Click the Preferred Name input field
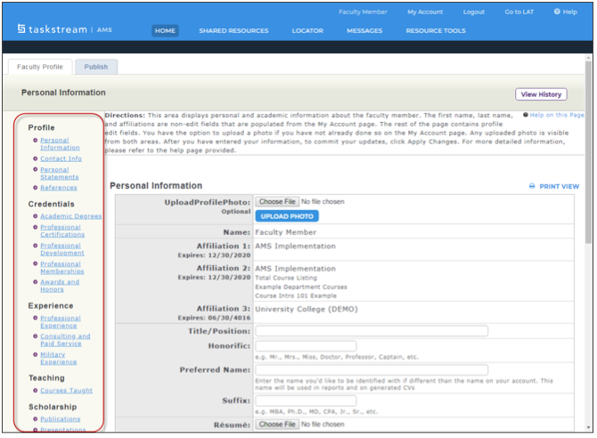 click(x=372, y=369)
